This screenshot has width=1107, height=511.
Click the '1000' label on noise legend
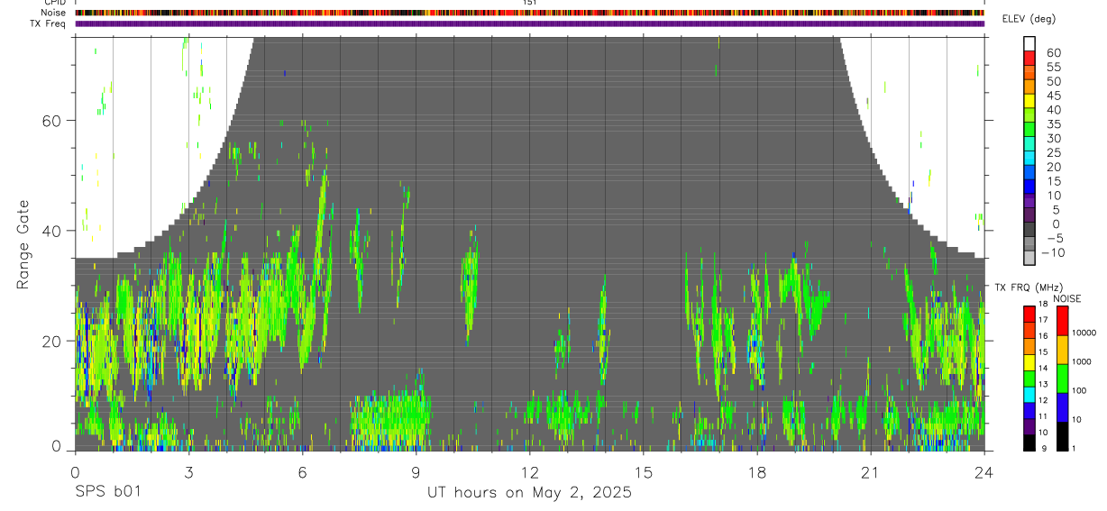point(1082,361)
